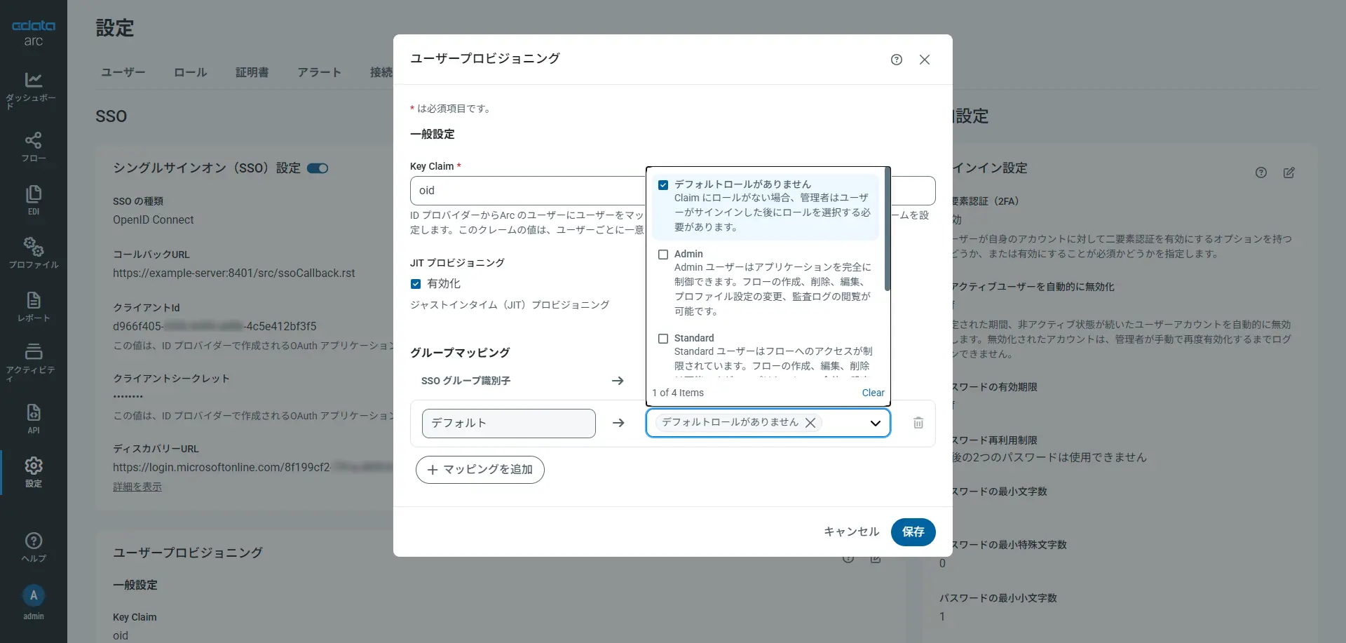Toggle the シングルサインオン (SSO) 設定 switch
Image resolution: width=1346 pixels, height=643 pixels.
pyautogui.click(x=318, y=168)
